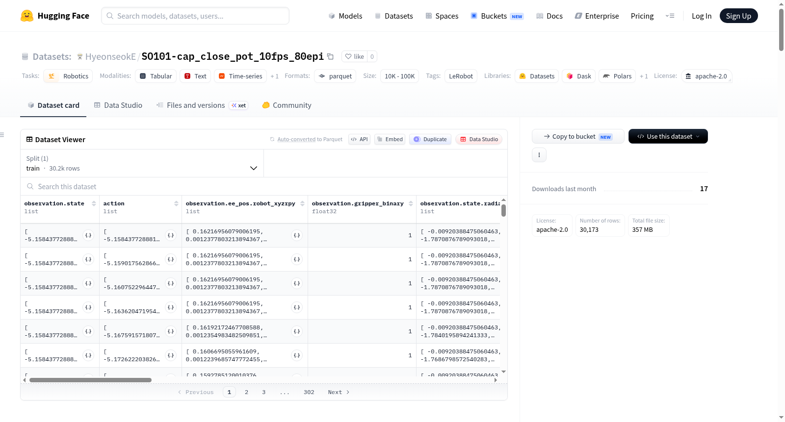
Task: Like the dataset with the heart button
Action: pos(354,56)
